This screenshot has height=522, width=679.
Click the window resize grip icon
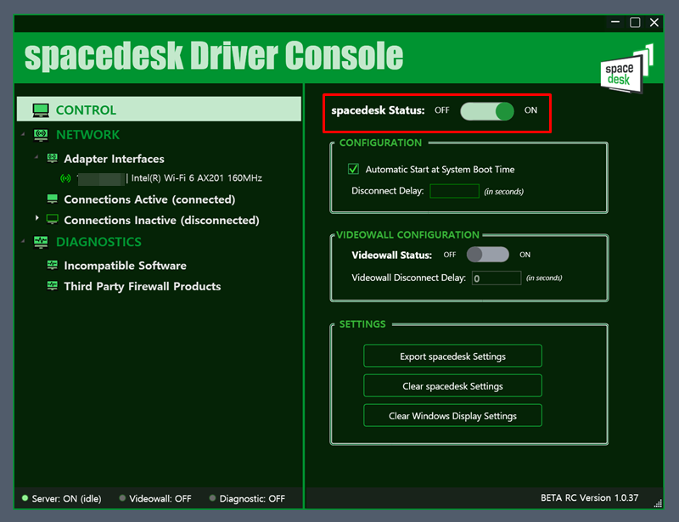[x=658, y=503]
